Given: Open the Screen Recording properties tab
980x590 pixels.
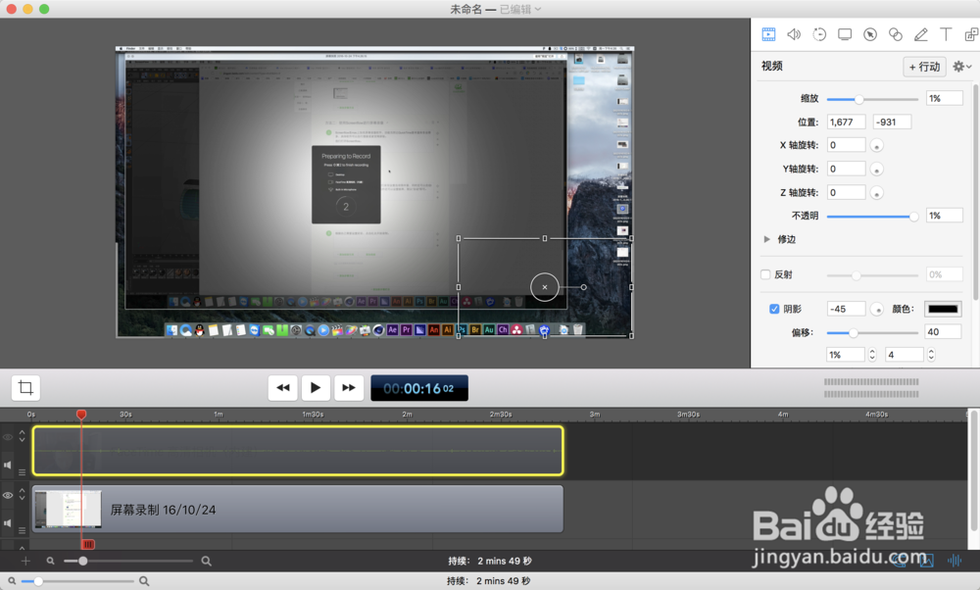Looking at the screenshot, I should coord(845,34).
